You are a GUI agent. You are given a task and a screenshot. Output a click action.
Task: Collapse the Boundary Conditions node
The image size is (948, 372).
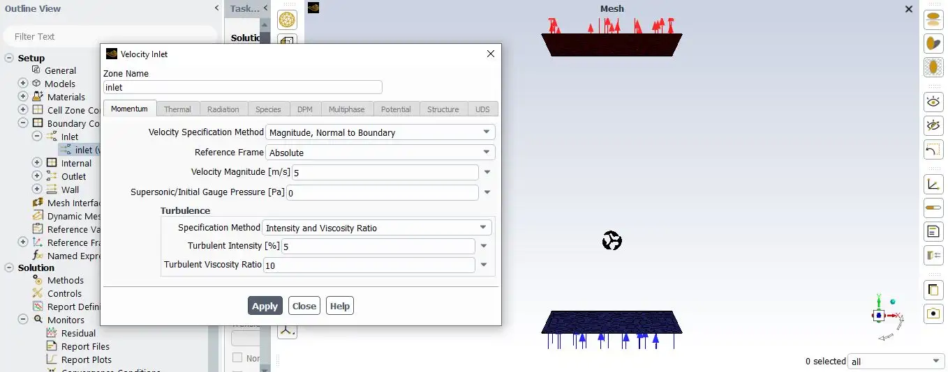tap(22, 123)
